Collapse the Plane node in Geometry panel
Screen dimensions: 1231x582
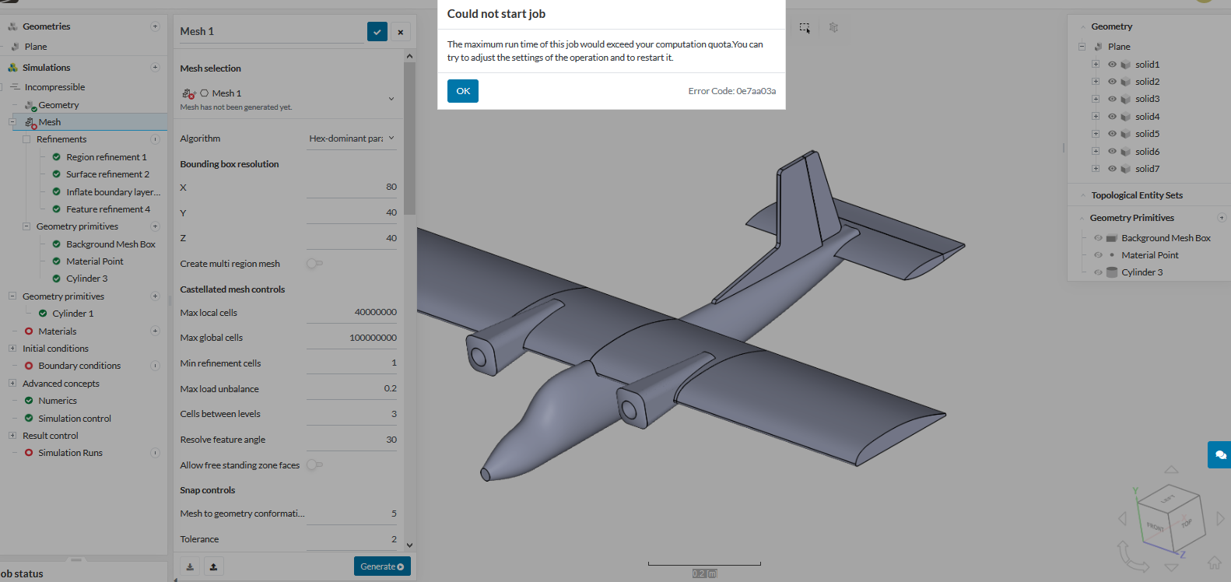1082,47
